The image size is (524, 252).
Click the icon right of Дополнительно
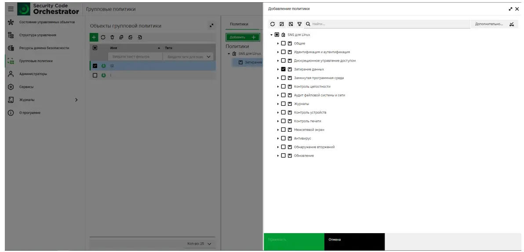511,24
